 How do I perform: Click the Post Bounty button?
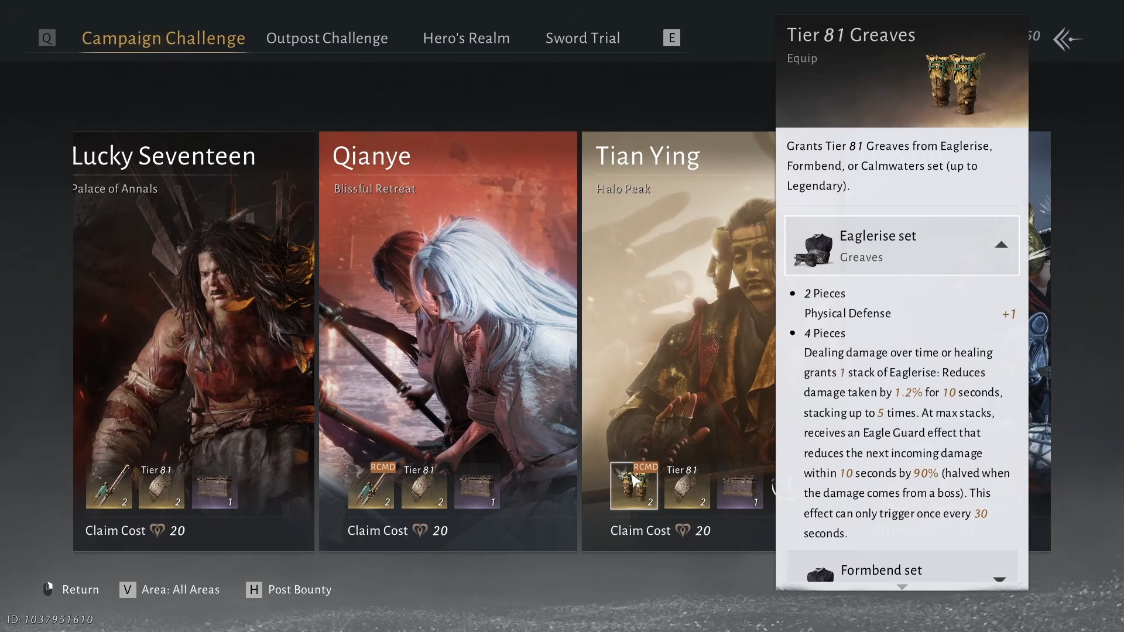point(289,589)
